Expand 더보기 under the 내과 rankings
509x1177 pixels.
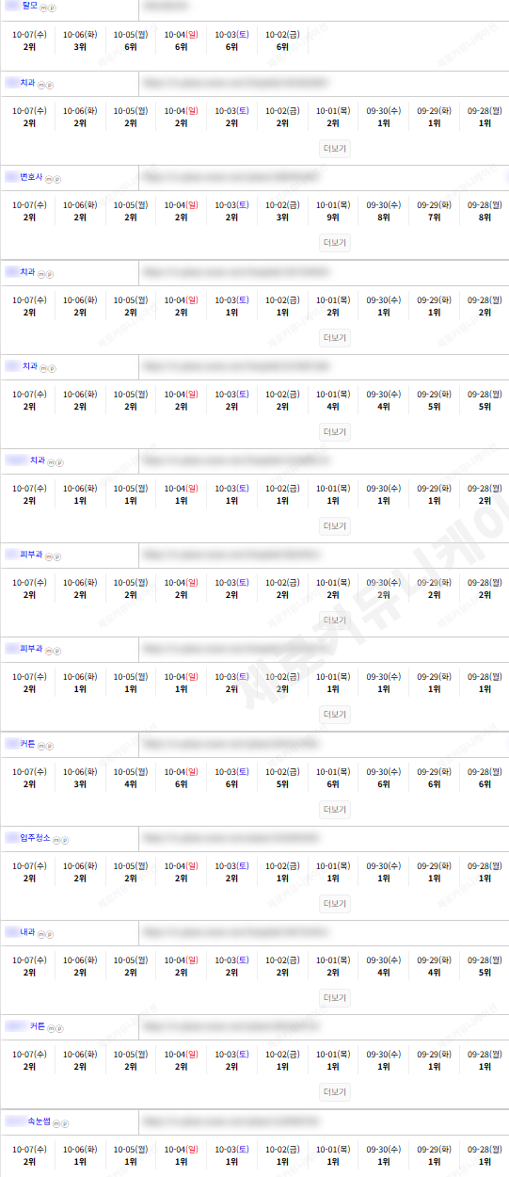335,998
